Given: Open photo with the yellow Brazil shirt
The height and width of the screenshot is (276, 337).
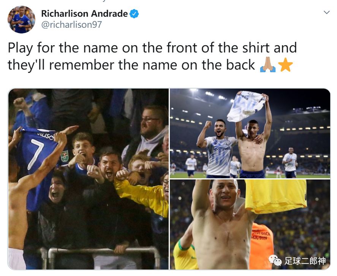Looking at the screenshot, I should 250,225.
